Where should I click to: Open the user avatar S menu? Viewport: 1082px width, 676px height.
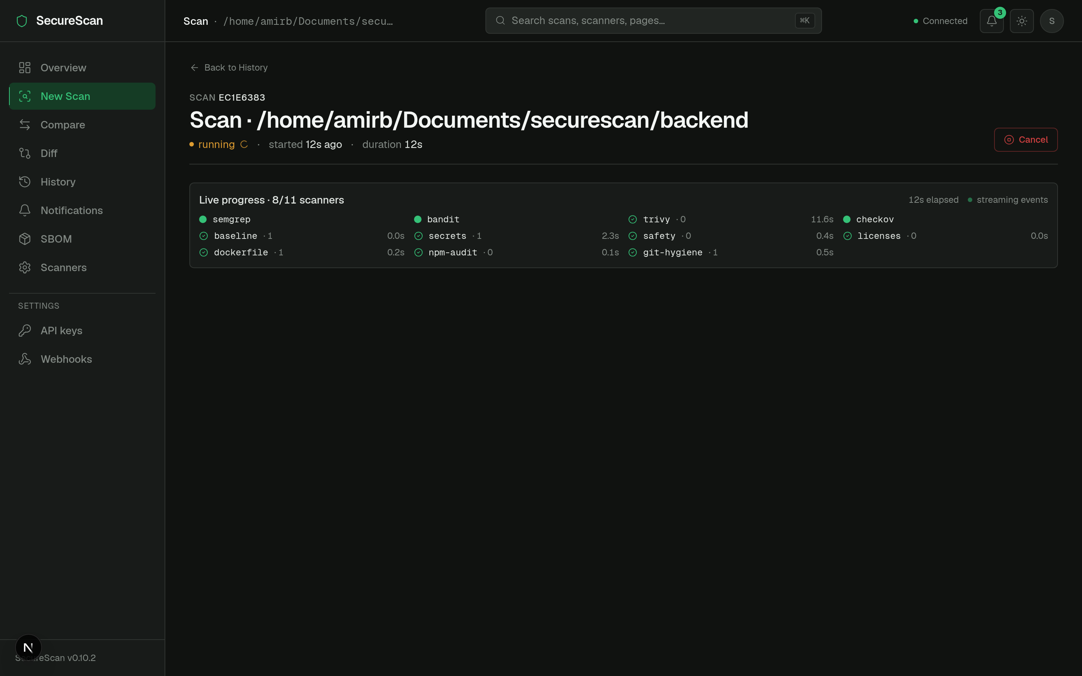pyautogui.click(x=1052, y=21)
